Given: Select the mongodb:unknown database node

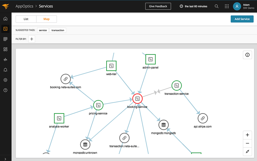Looking at the screenshot, I should tap(85, 145).
